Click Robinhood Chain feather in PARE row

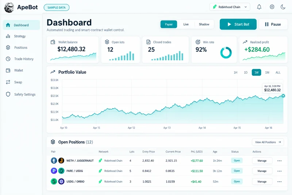100,171
